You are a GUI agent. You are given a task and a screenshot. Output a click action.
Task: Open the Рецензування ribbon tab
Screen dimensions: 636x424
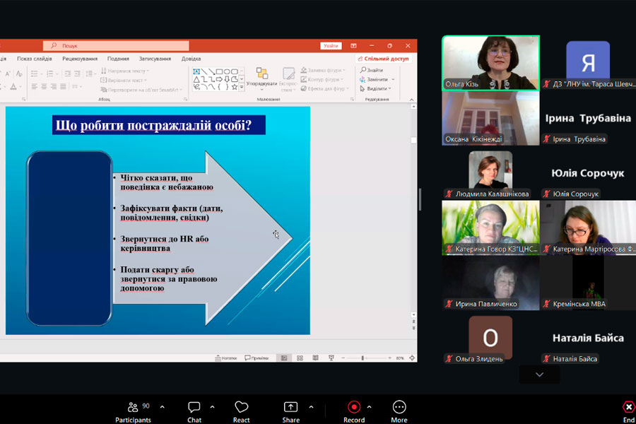click(80, 59)
